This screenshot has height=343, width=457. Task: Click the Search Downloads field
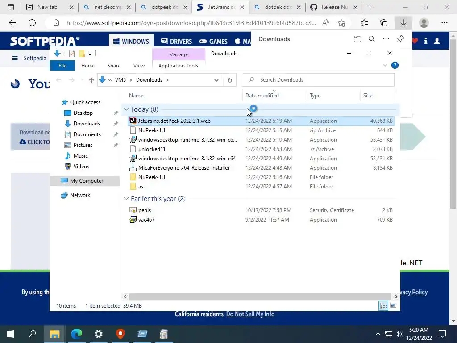(318, 80)
